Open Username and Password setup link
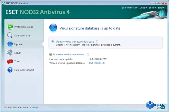 click(69, 55)
